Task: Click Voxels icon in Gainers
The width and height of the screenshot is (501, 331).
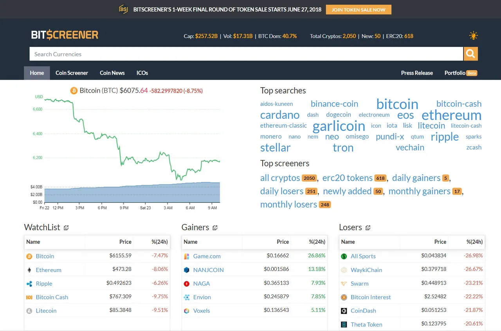Action: tap(187, 311)
